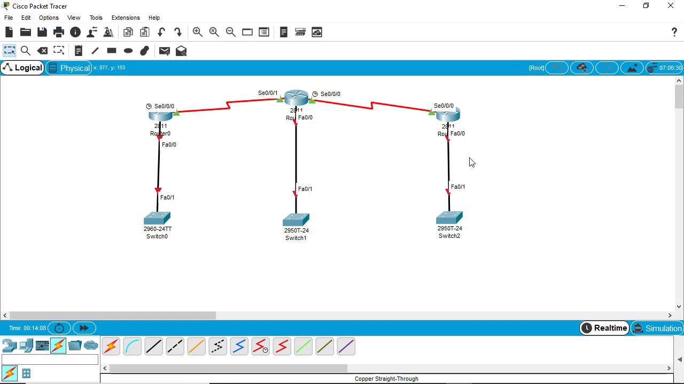This screenshot has width=684, height=384.
Task: Select the Draw Line tool
Action: click(95, 51)
